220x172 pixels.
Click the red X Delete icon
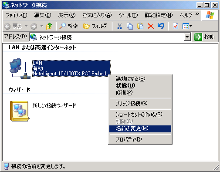coord(151,26)
